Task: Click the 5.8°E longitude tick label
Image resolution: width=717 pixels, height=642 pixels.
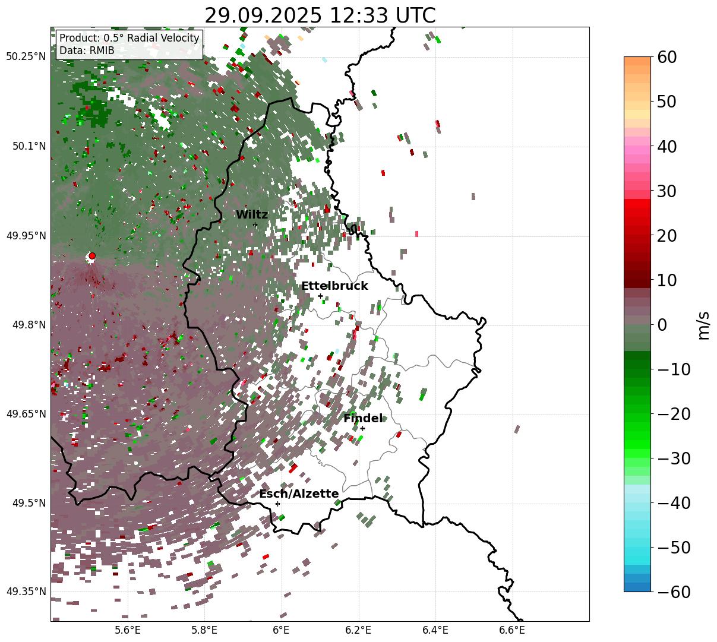Action: 204,631
